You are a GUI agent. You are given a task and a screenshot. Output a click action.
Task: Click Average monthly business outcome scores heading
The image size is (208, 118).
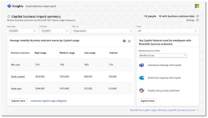coord(44,40)
